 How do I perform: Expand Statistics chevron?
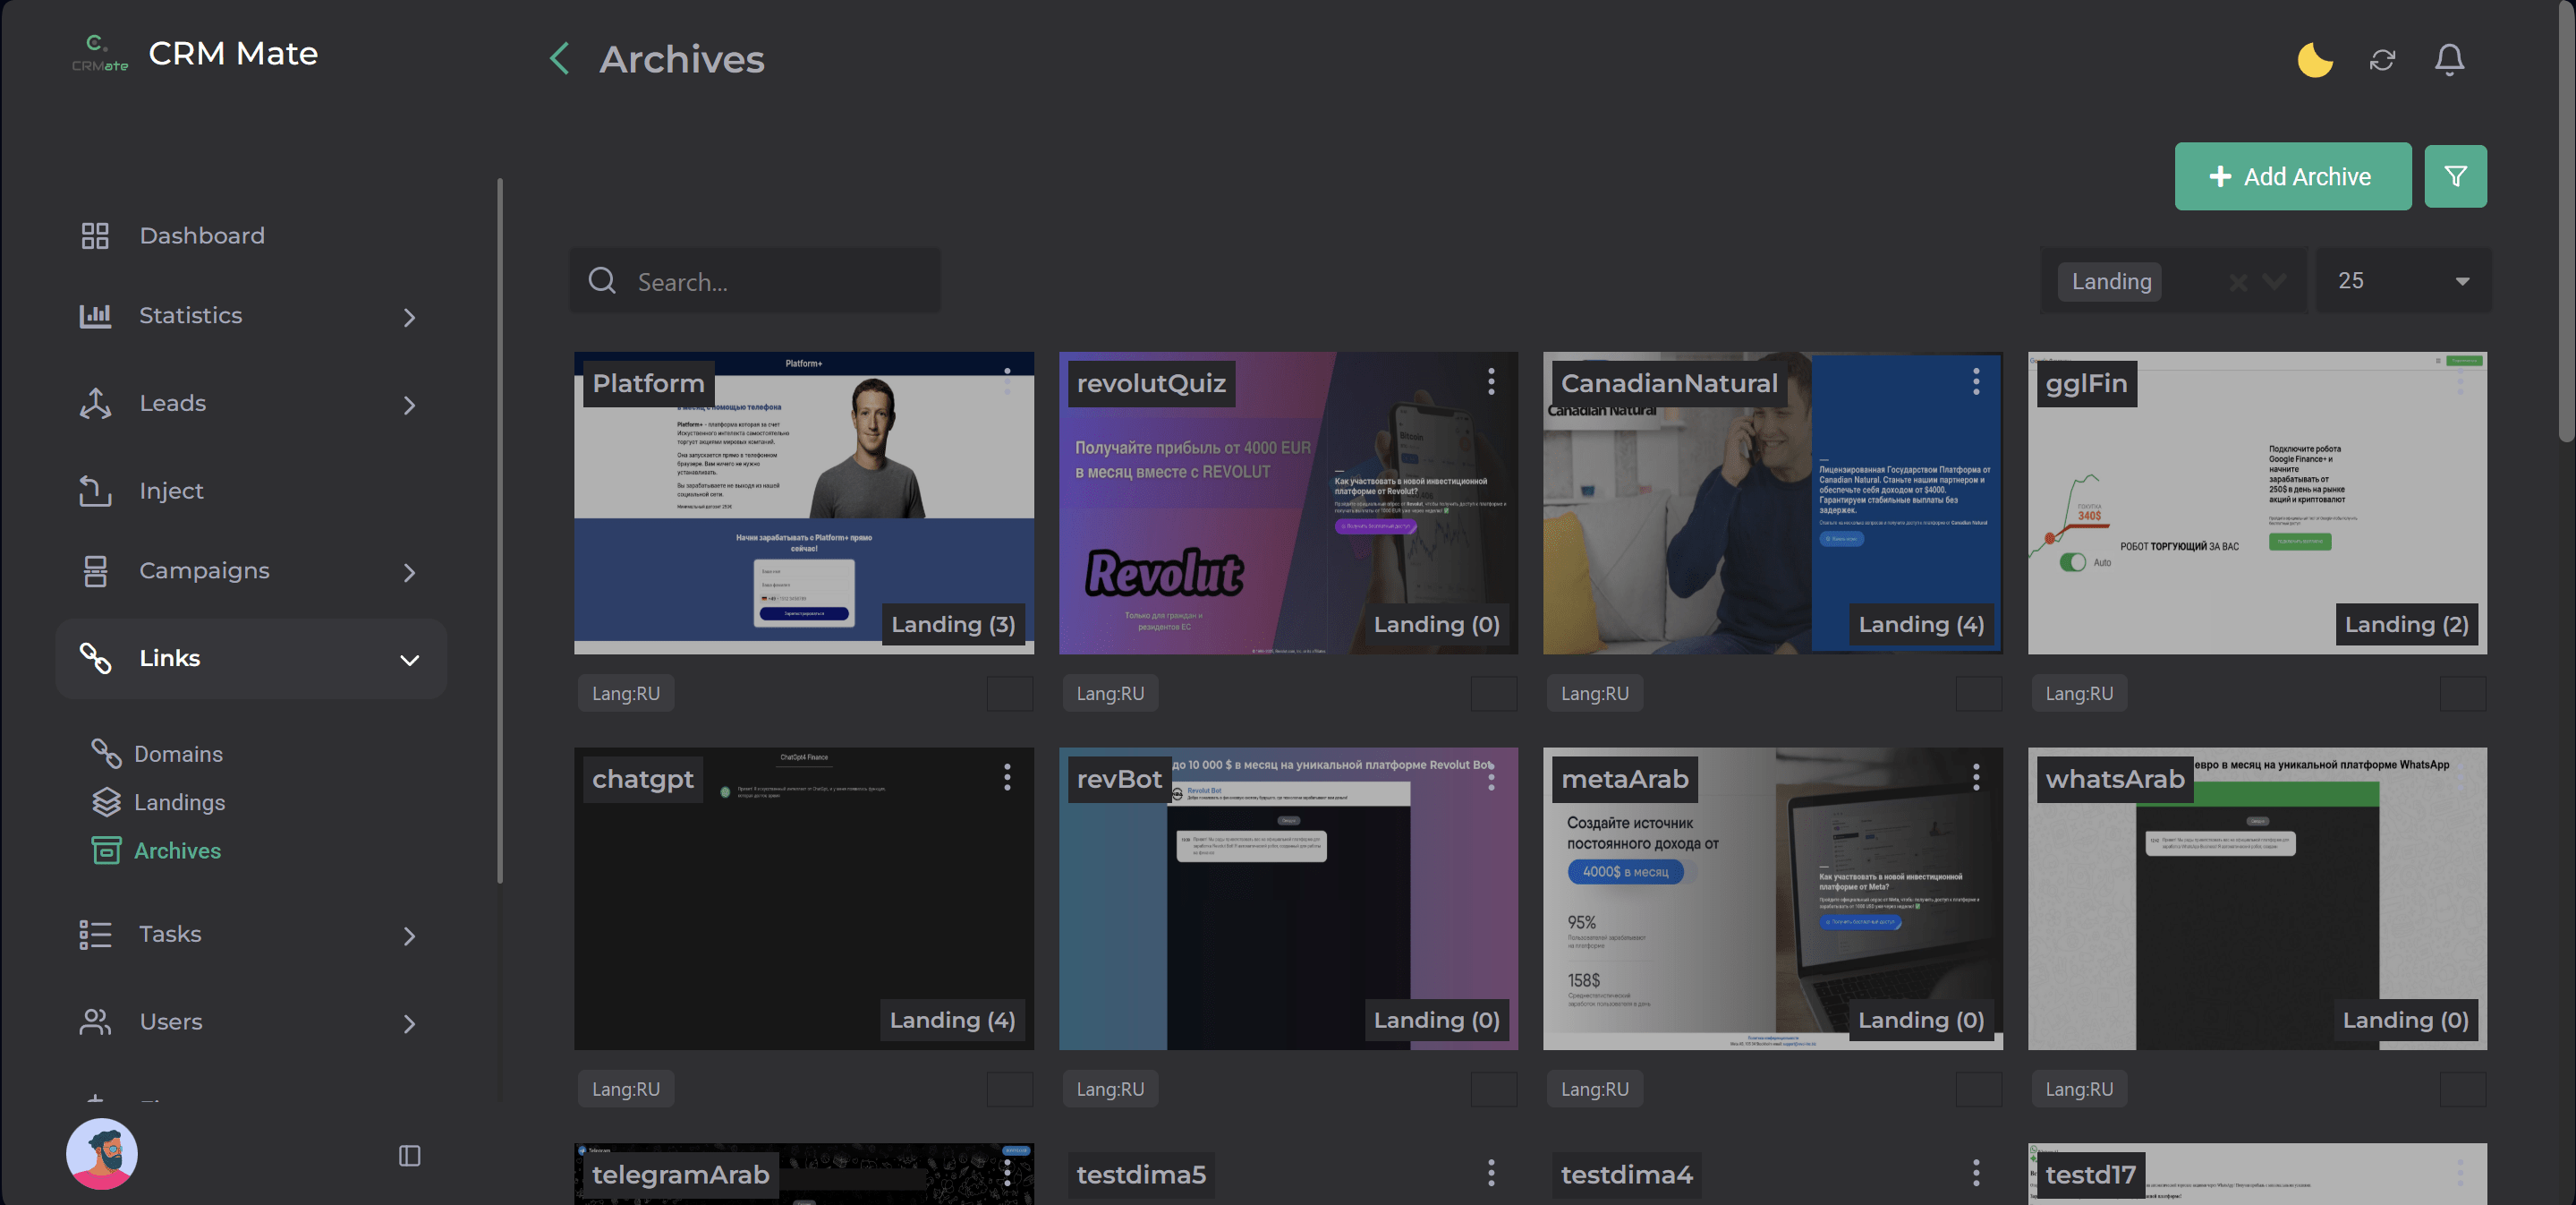click(409, 317)
